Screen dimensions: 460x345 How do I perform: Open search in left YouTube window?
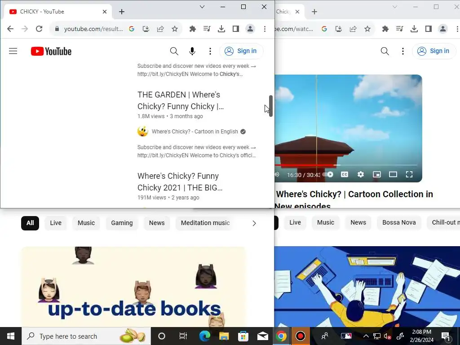pos(174,51)
